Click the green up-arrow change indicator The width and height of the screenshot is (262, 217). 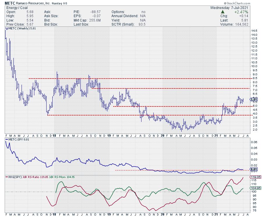[223, 12]
